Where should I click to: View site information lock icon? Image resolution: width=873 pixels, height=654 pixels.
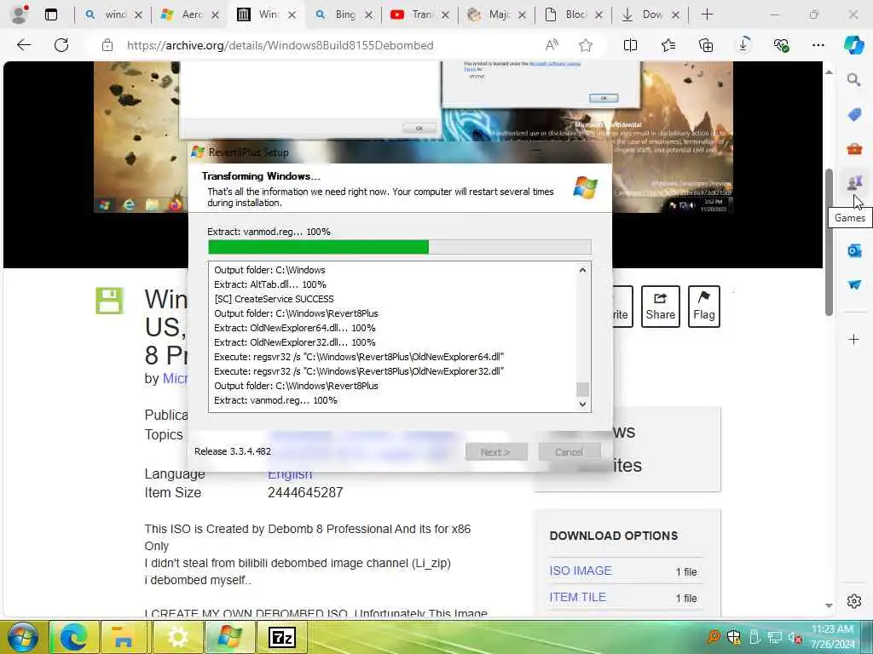(107, 45)
